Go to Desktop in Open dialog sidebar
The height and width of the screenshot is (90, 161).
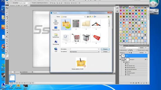[x=56, y=28]
